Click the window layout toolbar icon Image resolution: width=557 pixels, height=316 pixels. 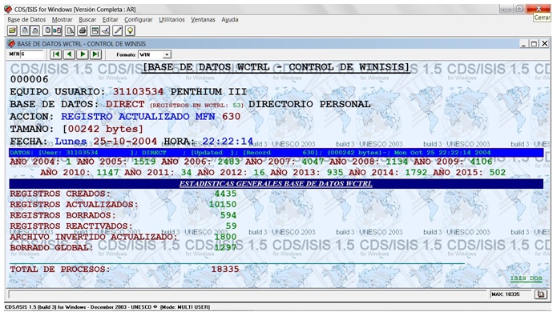pos(95,31)
